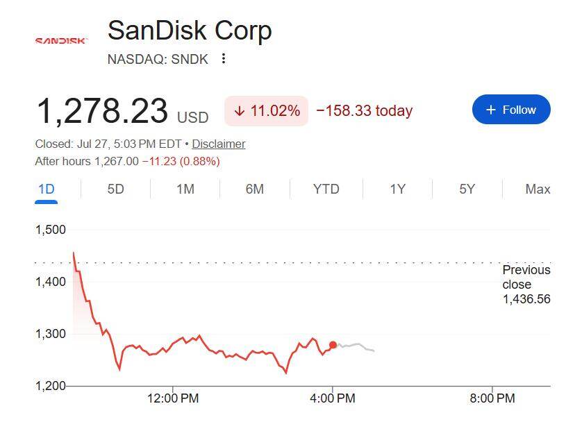Click the red closing price dot on the chart
Screen dimensions: 566x422
point(333,345)
